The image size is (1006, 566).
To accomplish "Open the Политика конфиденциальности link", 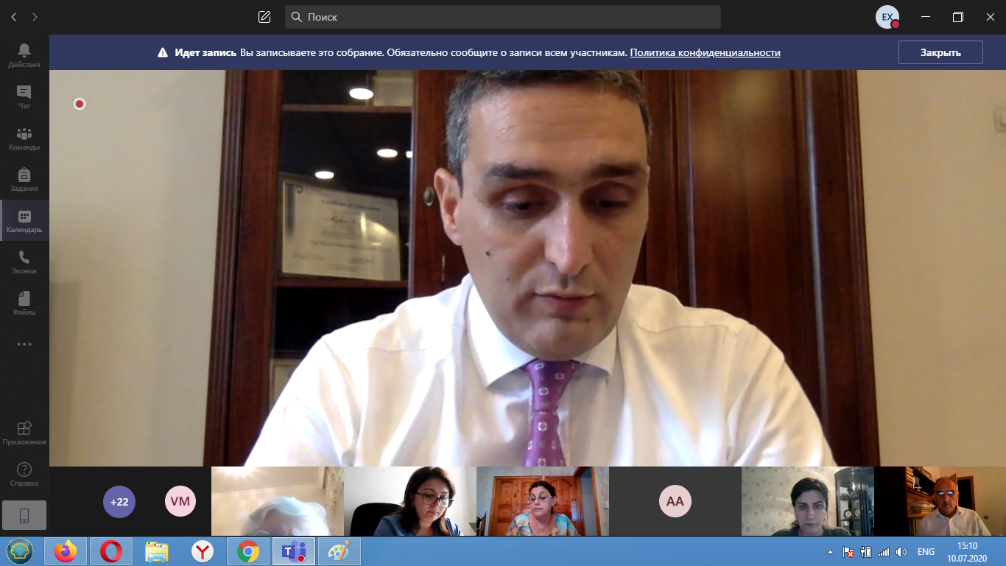I will point(705,53).
